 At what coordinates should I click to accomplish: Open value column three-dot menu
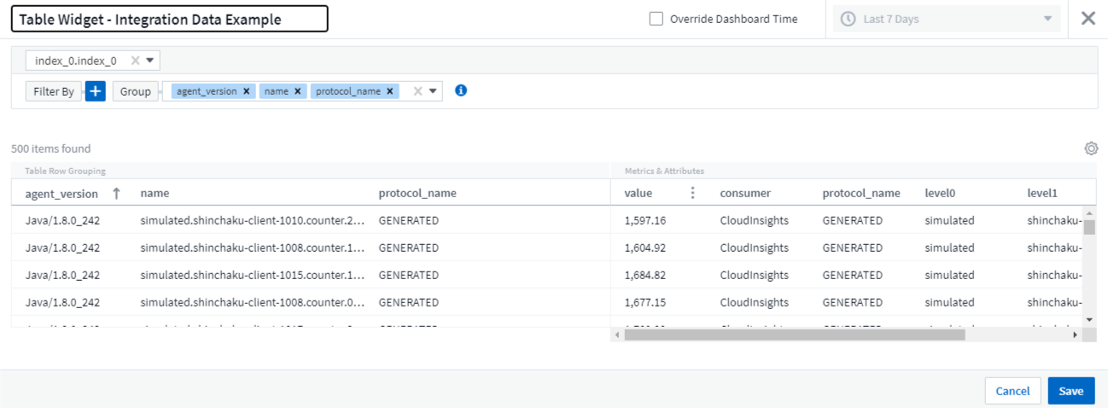pyautogui.click(x=692, y=193)
